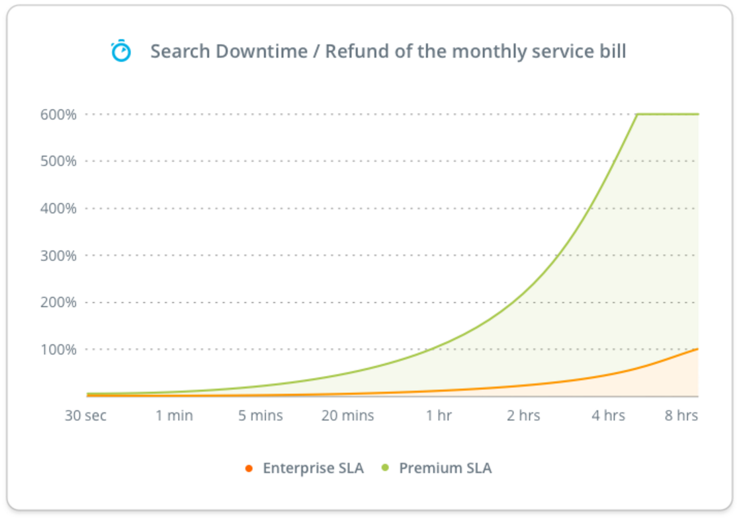Viewport: 737px width, 518px height.
Task: Select the 1 min axis label
Action: click(175, 416)
